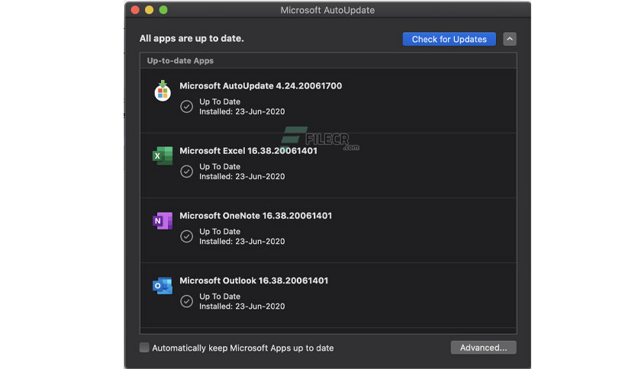Click the checkmark under Microsoft AutoUpdate
Screen dimensions: 638x369
pos(186,107)
